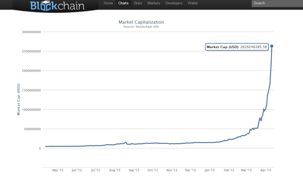This screenshot has height=179, width=303.
Task: Click the 3000000000 y-axis label
Action: click(x=32, y=32)
